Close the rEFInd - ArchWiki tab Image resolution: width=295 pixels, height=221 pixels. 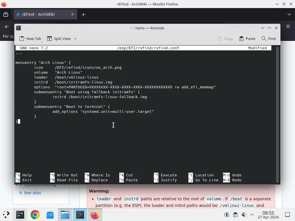72,14
